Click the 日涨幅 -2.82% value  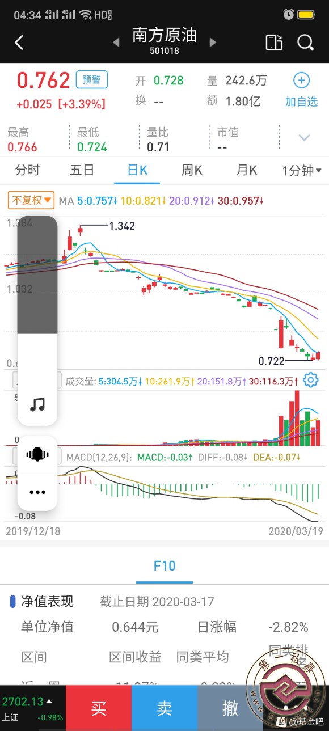pyautogui.click(x=288, y=627)
